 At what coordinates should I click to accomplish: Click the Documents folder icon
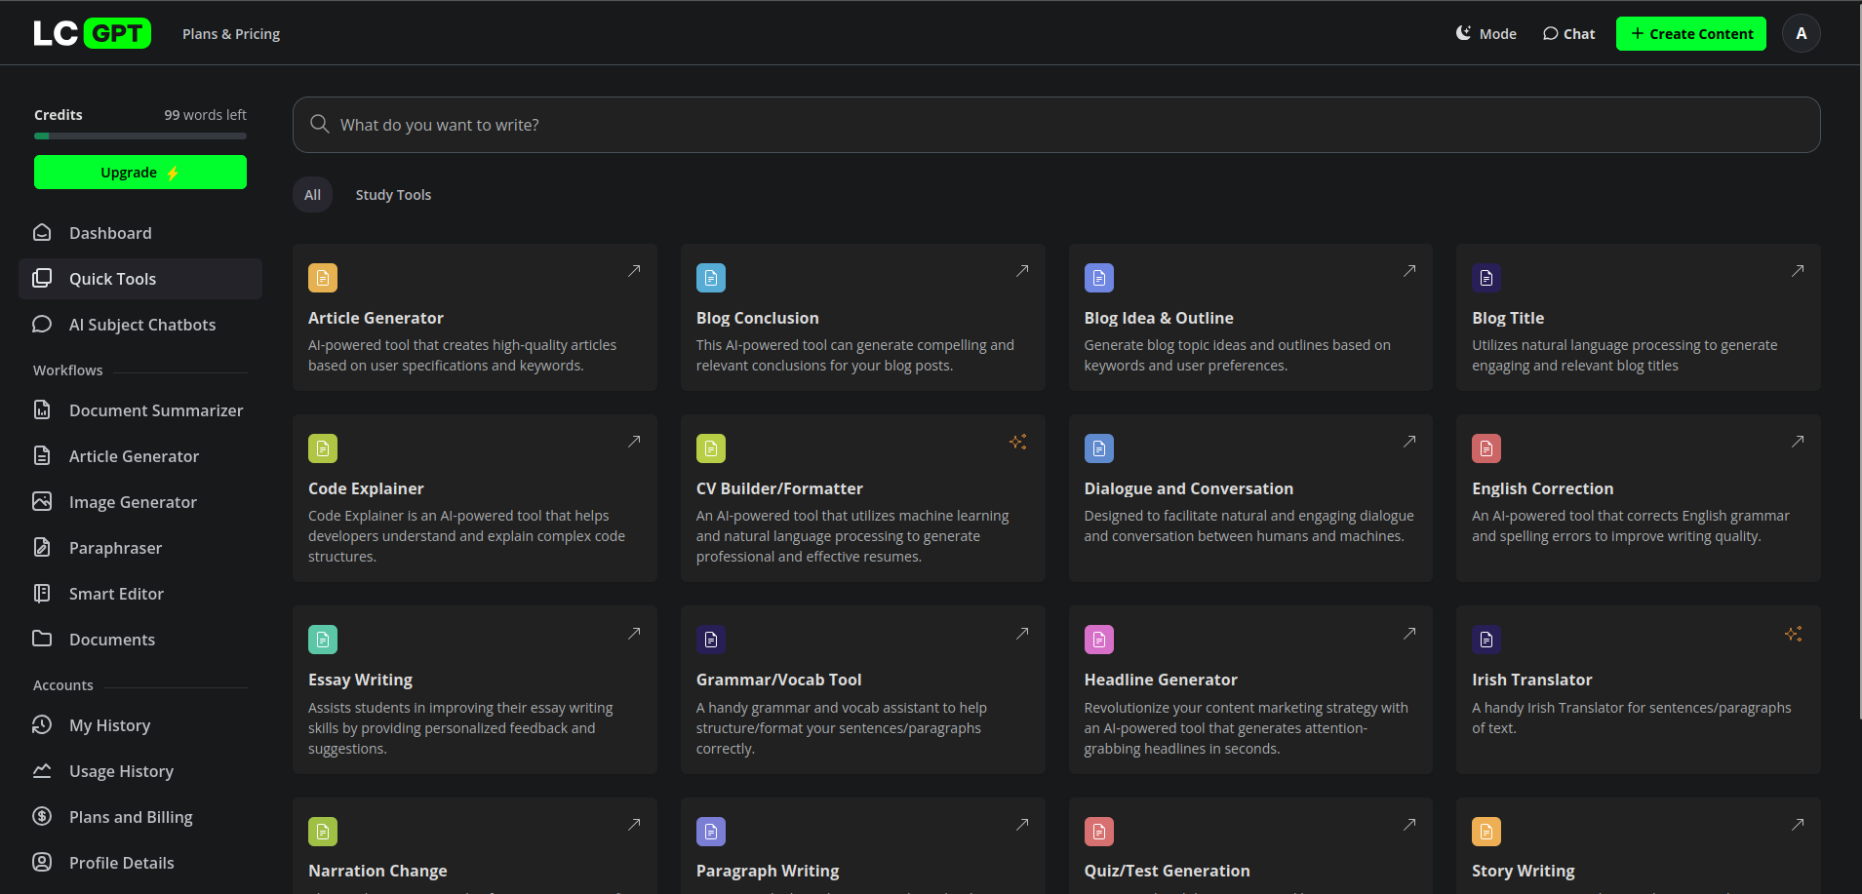click(42, 640)
